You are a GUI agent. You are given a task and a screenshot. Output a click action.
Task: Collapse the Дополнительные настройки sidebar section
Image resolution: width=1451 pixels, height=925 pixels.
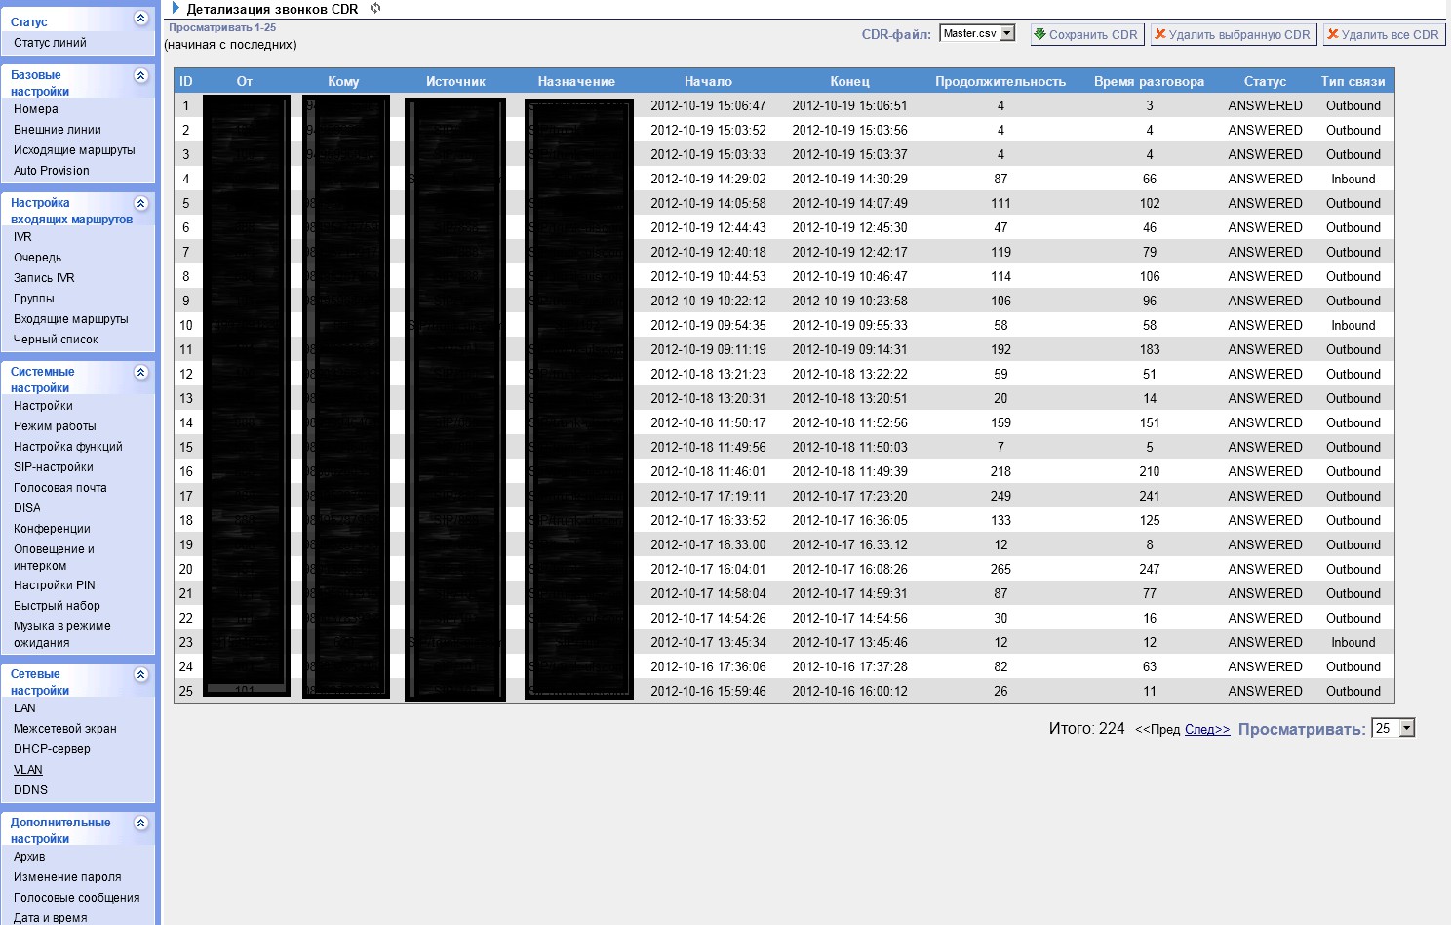(141, 823)
